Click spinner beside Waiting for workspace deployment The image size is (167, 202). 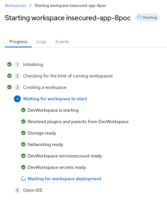click(23, 179)
